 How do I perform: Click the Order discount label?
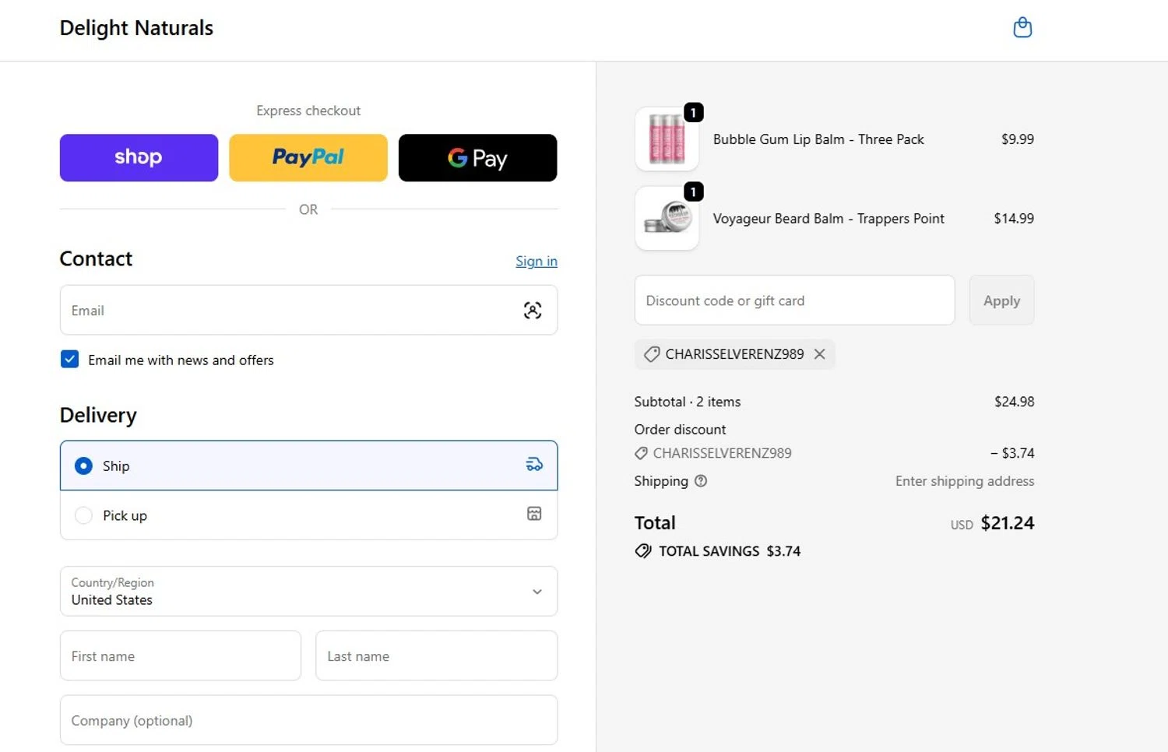pyautogui.click(x=680, y=430)
